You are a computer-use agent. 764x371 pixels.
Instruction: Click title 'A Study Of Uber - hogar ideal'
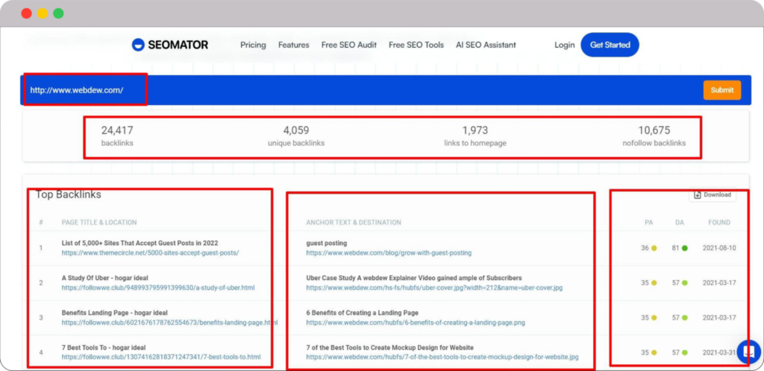[104, 278]
